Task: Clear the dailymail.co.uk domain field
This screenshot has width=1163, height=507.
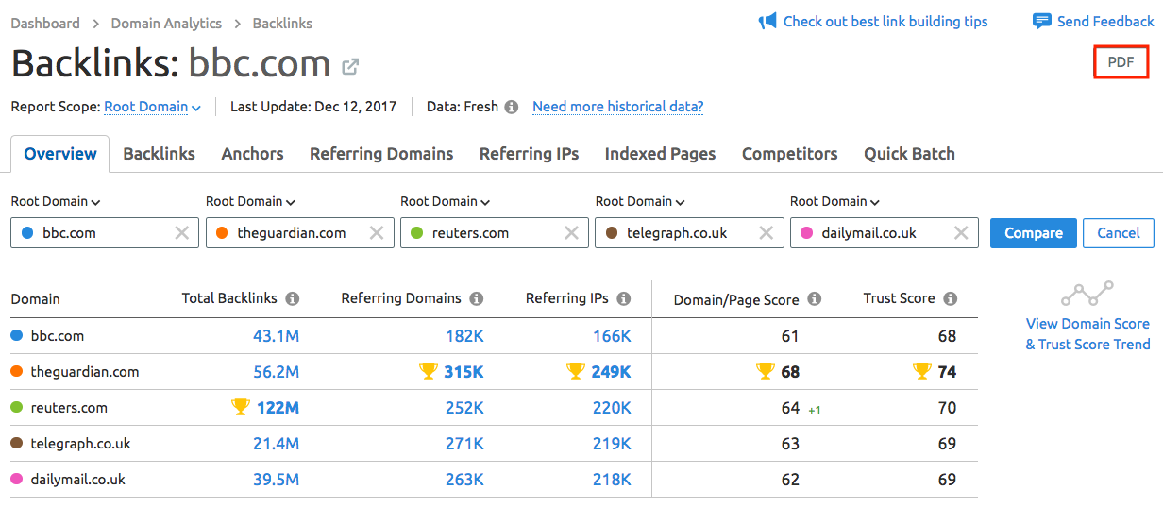Action: (x=961, y=233)
